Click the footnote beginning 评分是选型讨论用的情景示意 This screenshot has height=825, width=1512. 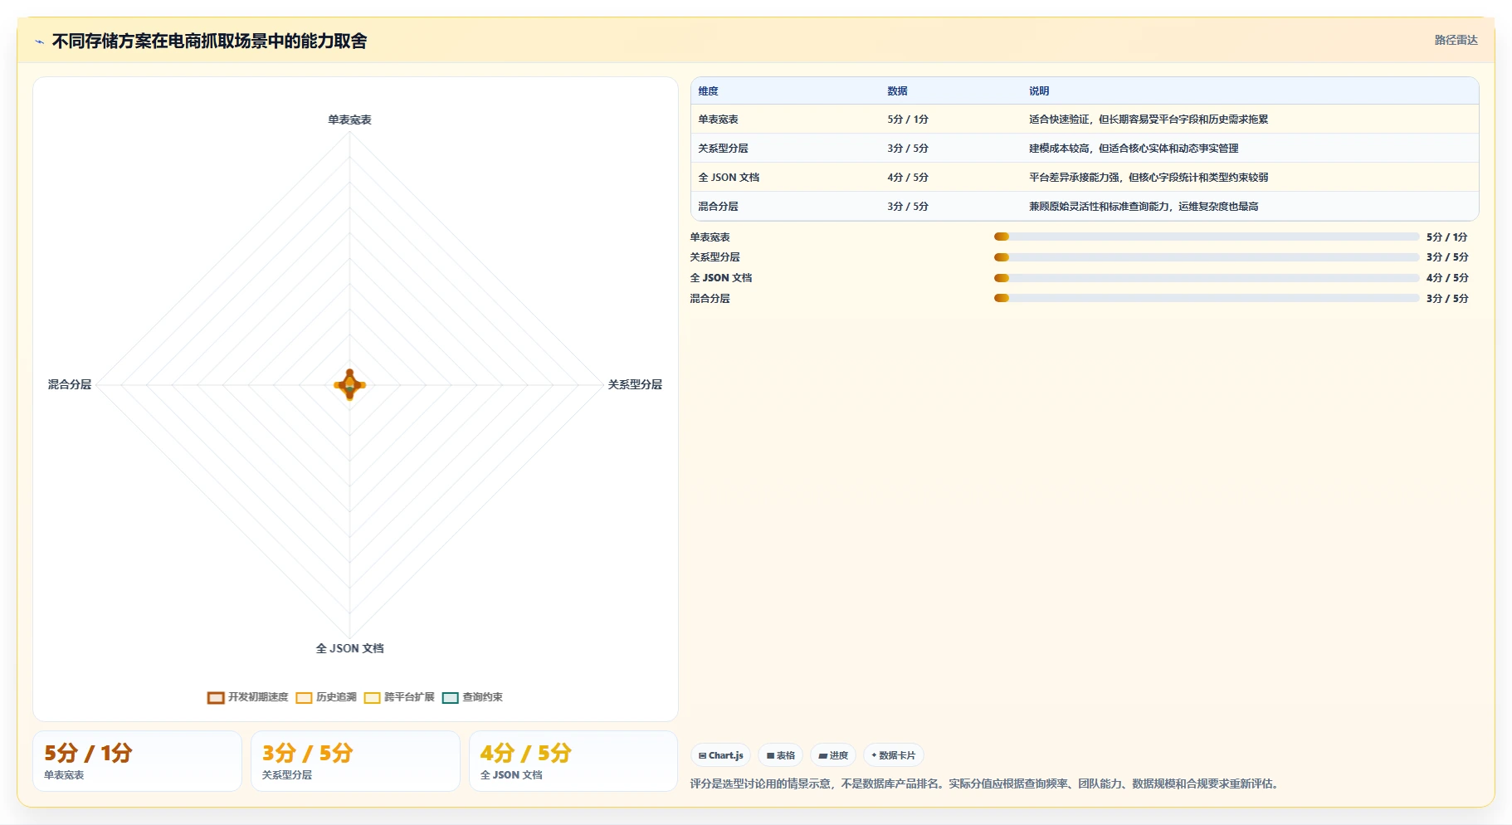984,784
